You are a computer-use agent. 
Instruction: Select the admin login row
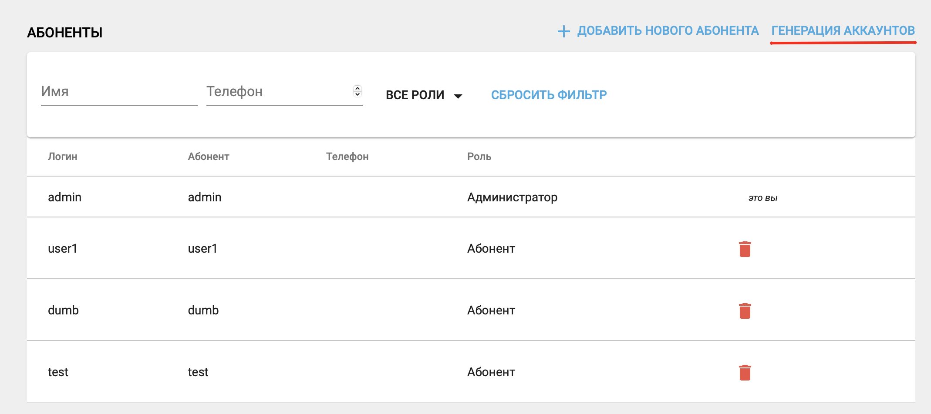point(64,197)
